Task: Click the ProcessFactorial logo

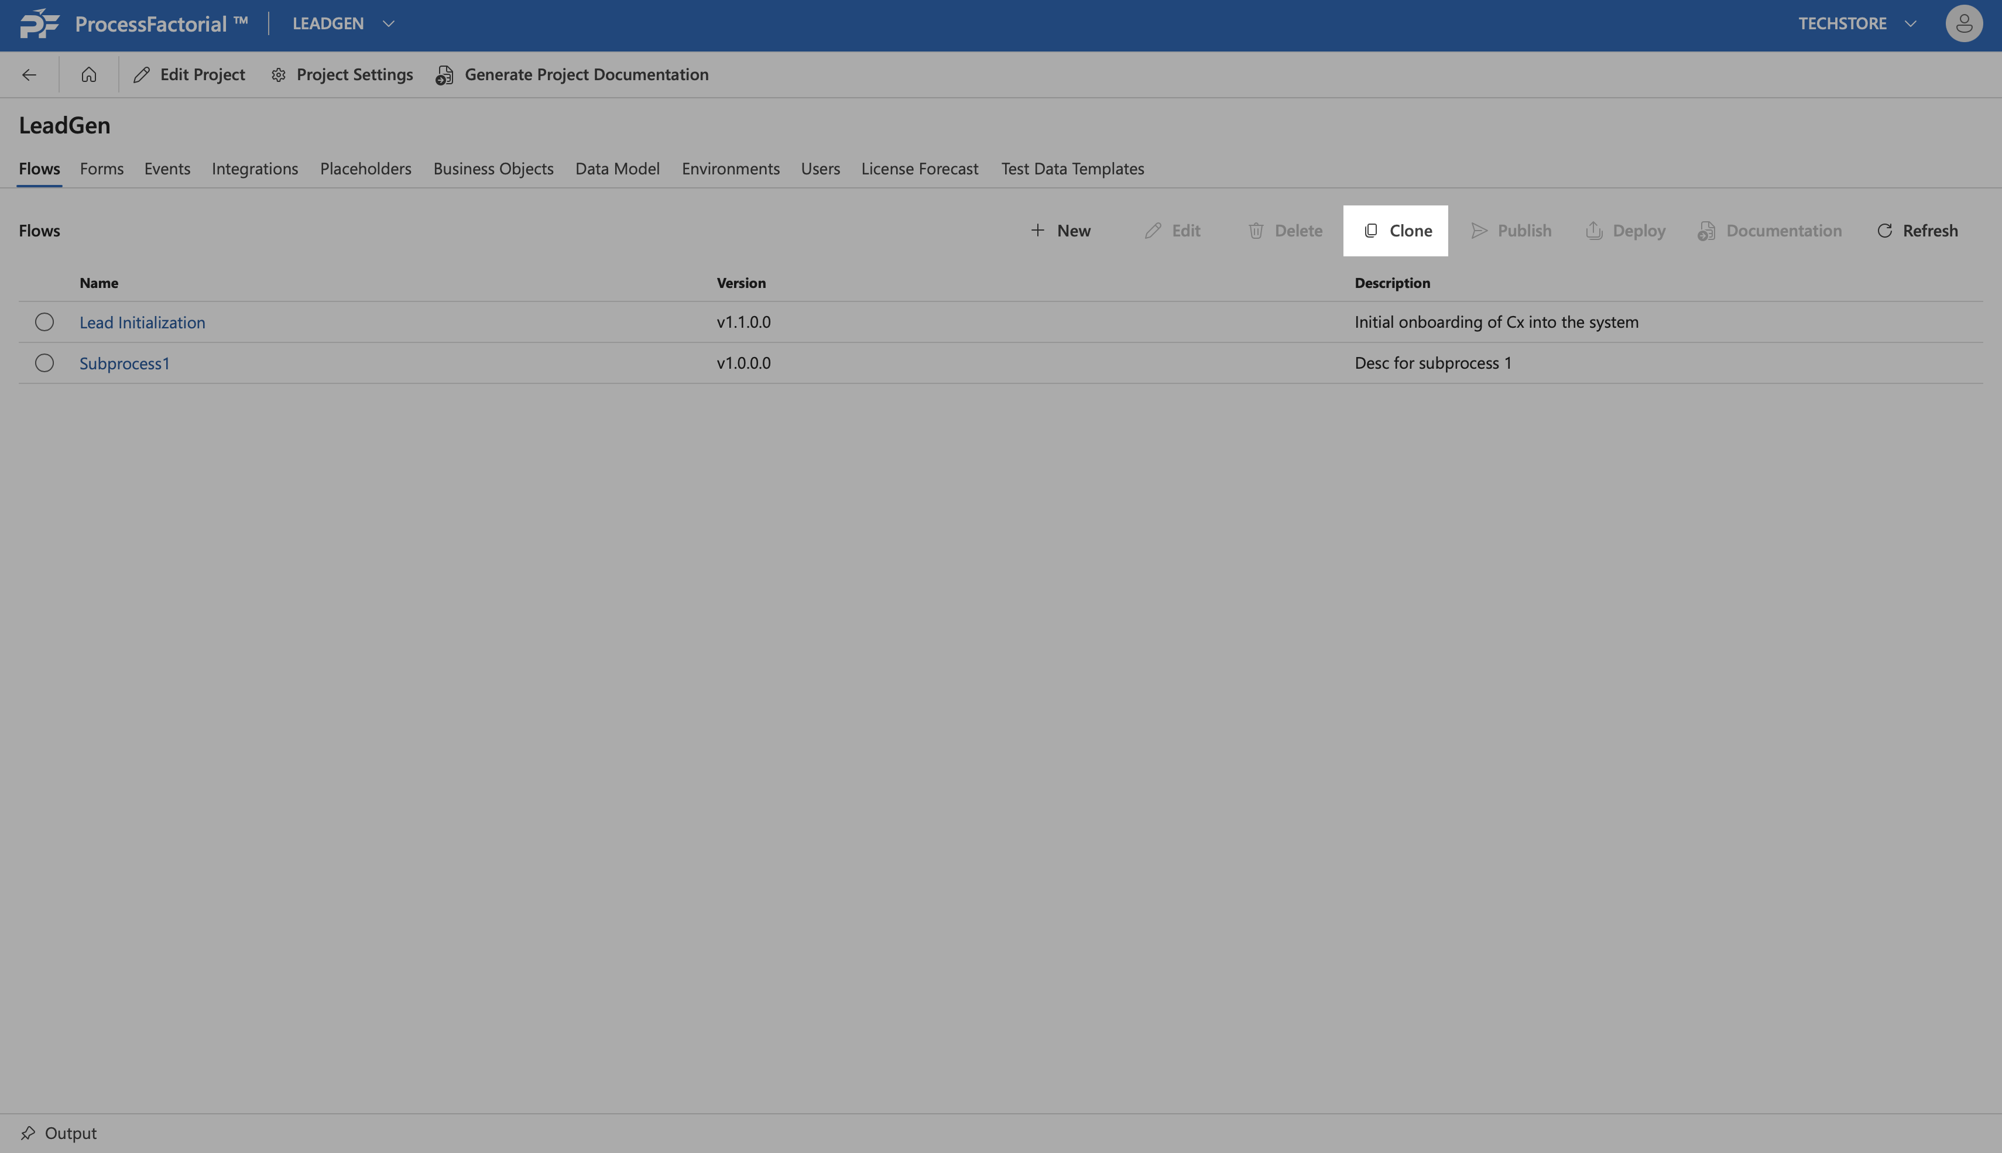Action: coord(40,24)
